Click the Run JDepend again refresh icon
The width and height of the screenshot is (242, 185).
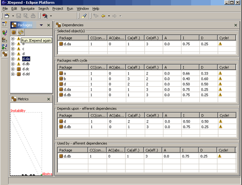click(21, 32)
